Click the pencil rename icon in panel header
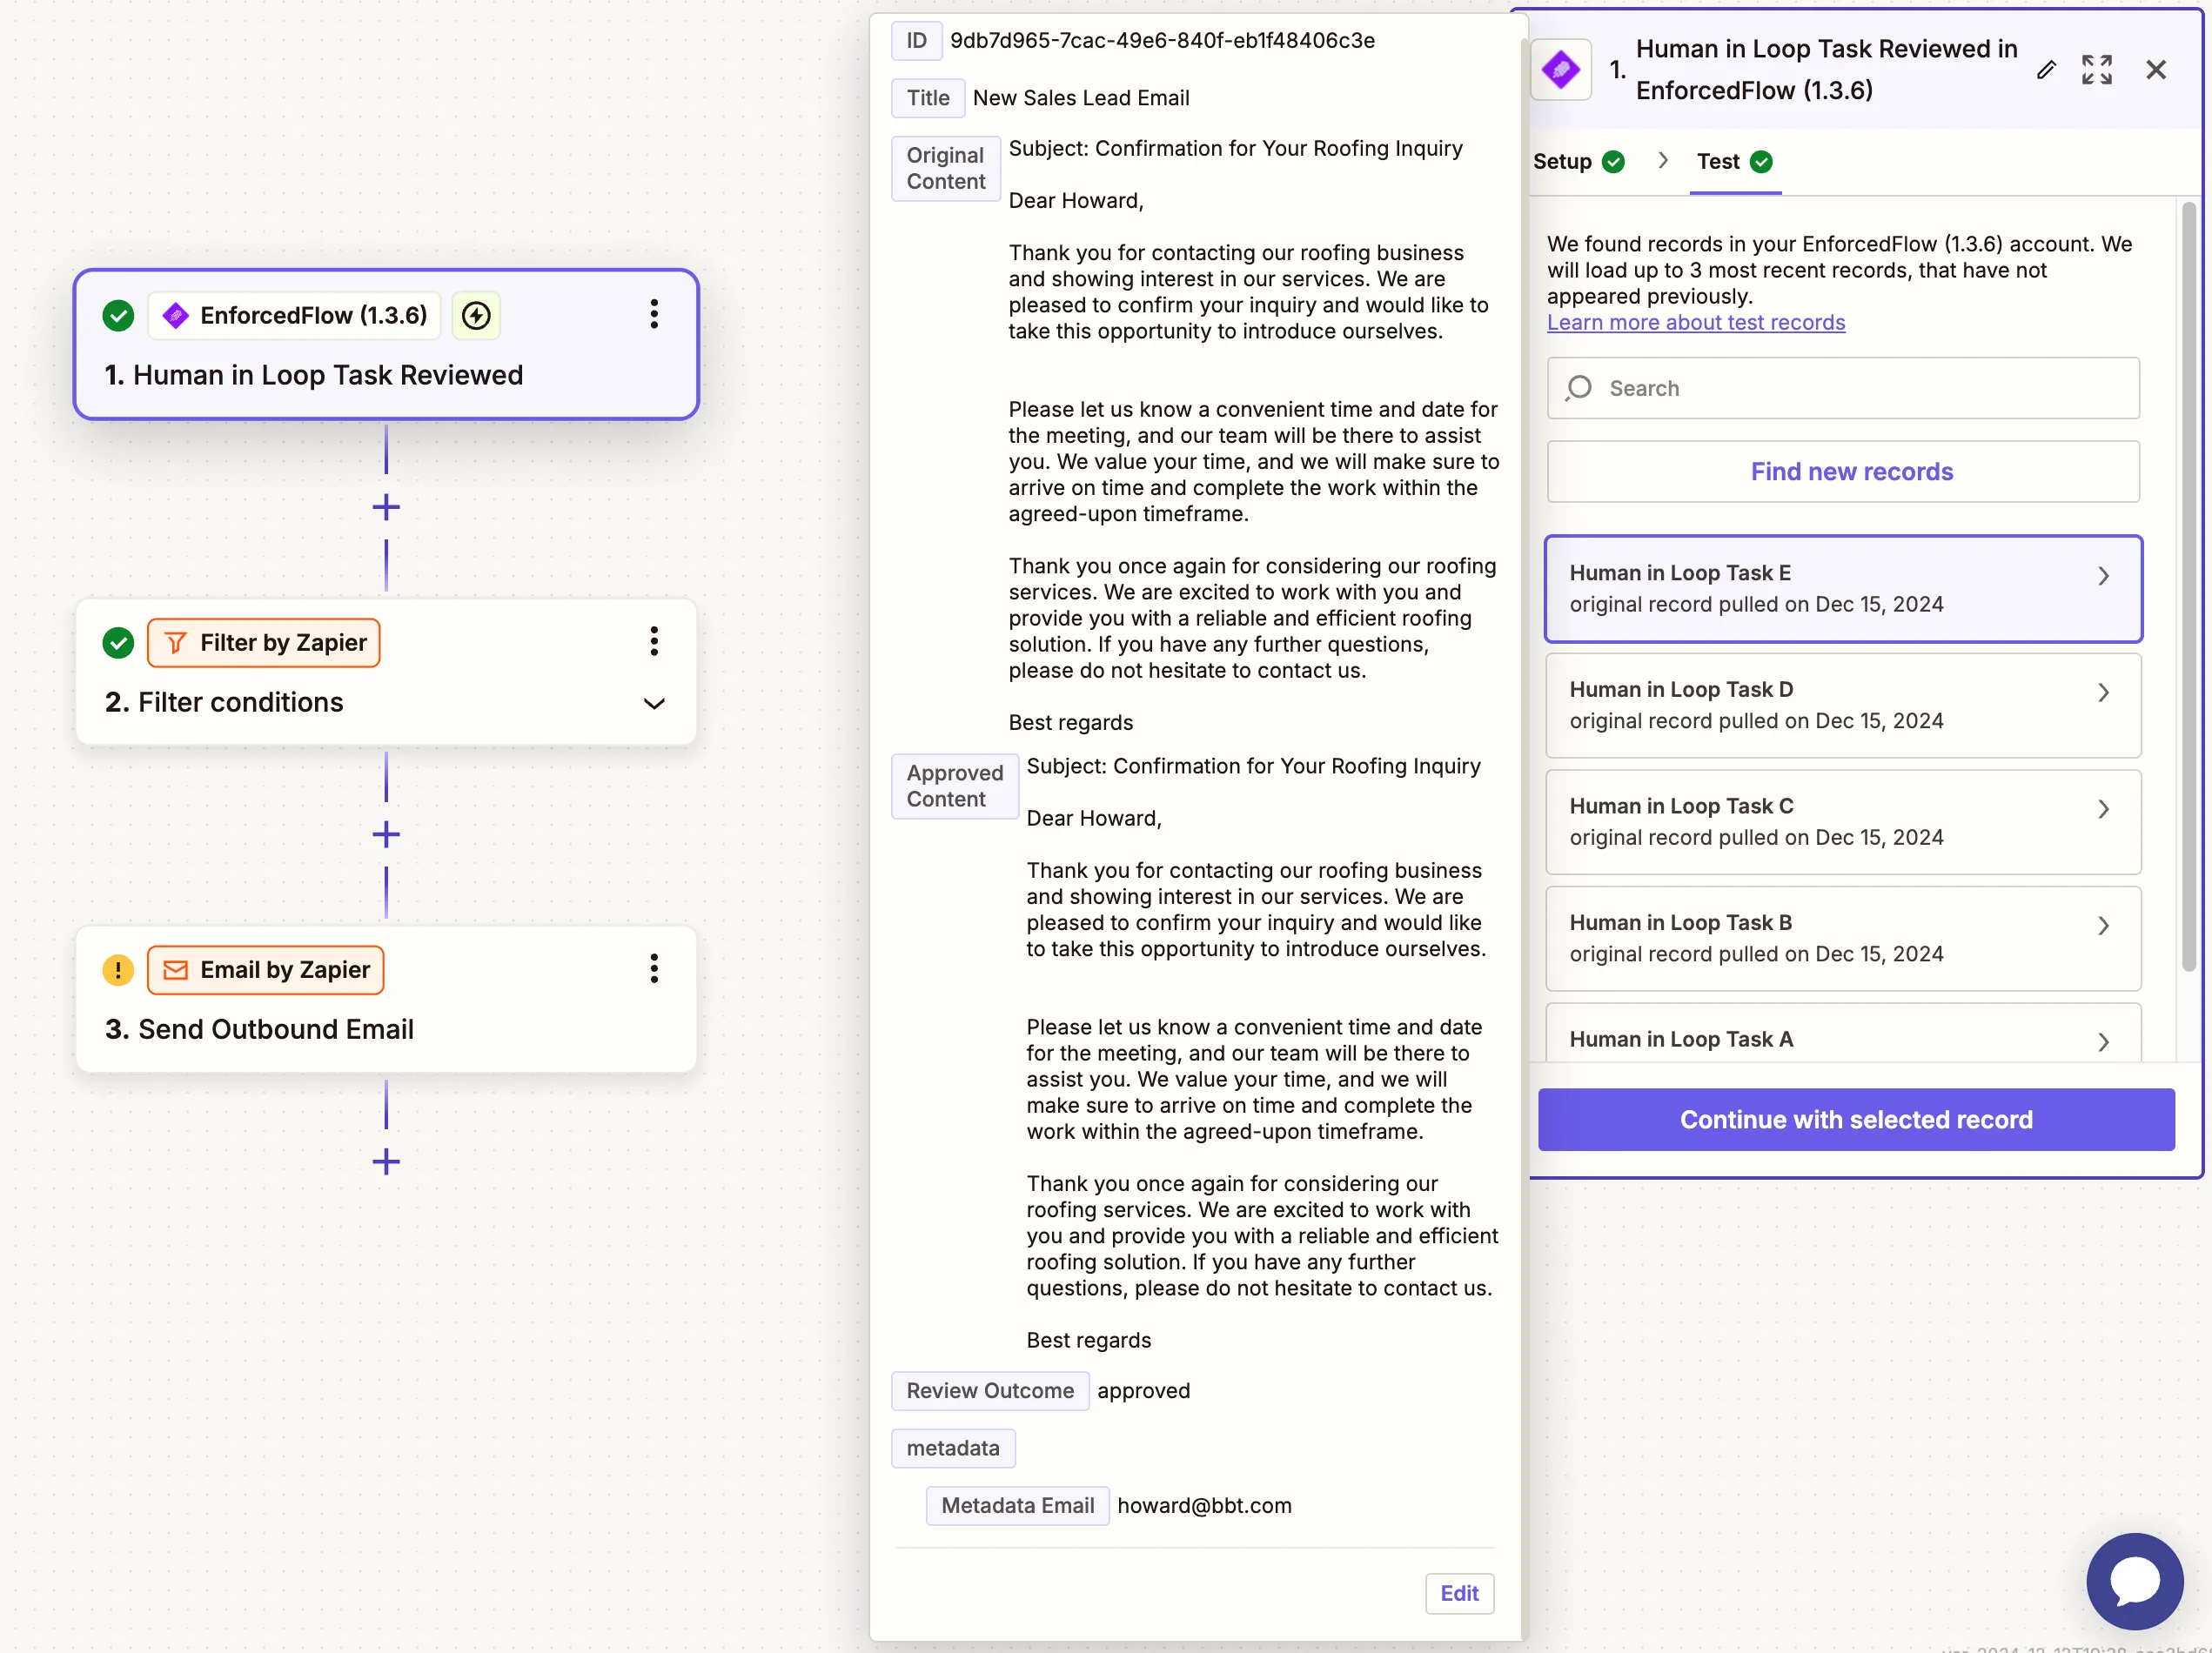 [x=2046, y=70]
